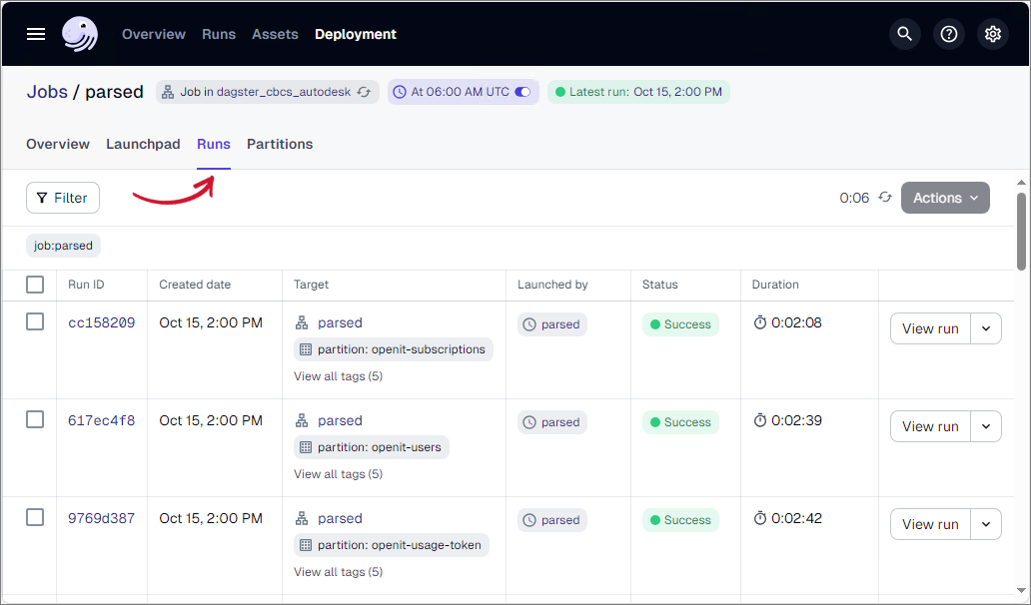The height and width of the screenshot is (605, 1031).
Task: Expand the run options arrow for 617ec4f8
Action: 986,426
